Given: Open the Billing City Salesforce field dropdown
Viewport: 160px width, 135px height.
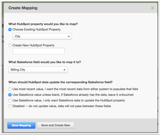Looking at the screenshot, I should (x=38, y=70).
